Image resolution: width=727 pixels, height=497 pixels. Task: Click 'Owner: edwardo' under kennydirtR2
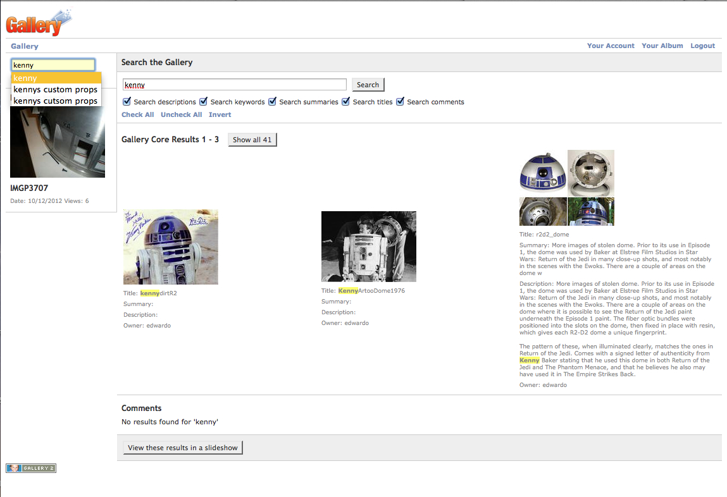pyautogui.click(x=147, y=326)
